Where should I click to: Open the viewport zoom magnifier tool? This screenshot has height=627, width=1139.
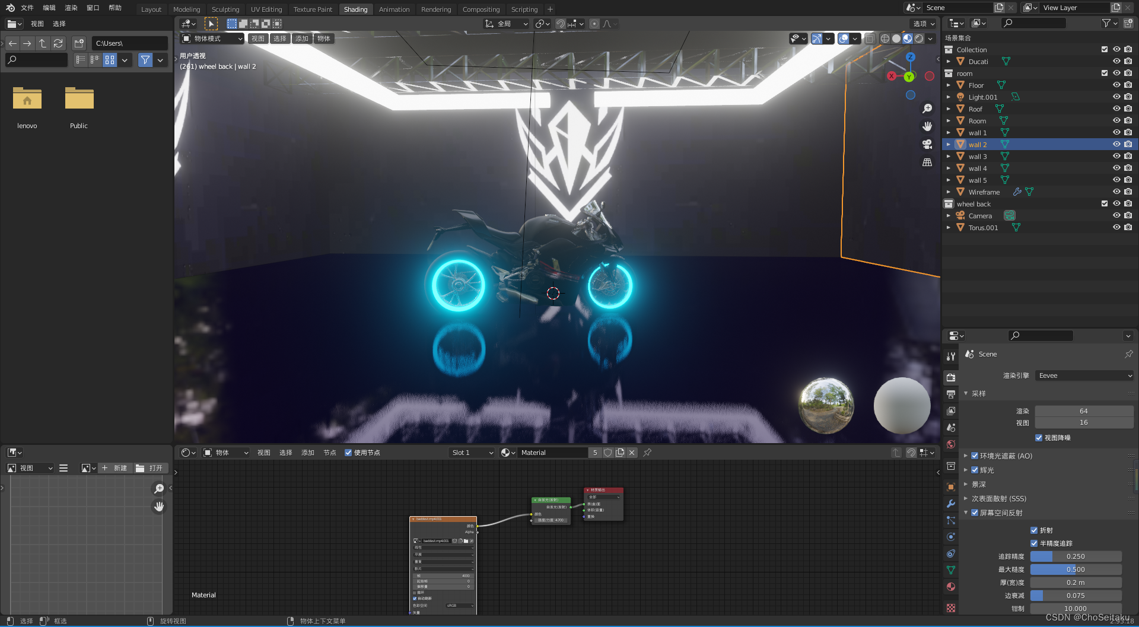(x=927, y=109)
